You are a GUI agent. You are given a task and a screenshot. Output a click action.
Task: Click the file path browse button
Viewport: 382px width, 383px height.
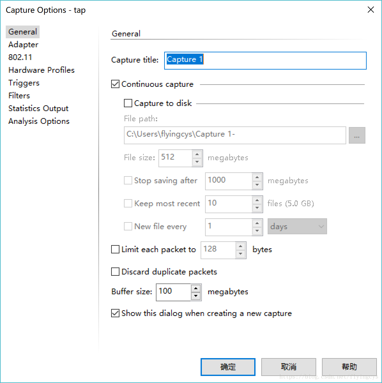357,135
